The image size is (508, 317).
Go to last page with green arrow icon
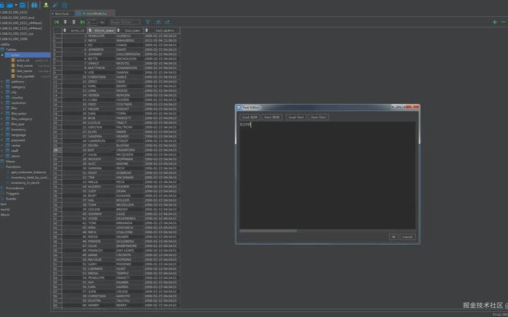coord(83,22)
